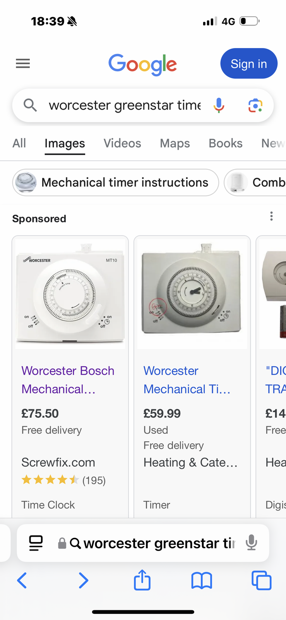The width and height of the screenshot is (286, 620).
Task: Click the Sign in button
Action: 248,64
